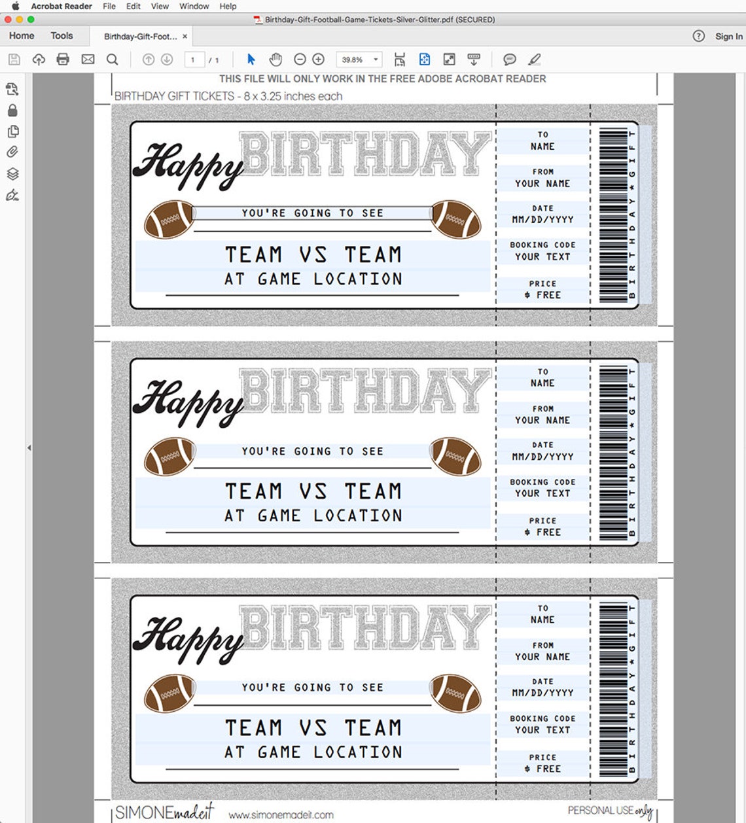
Task: Click the Sign In button
Action: click(728, 36)
